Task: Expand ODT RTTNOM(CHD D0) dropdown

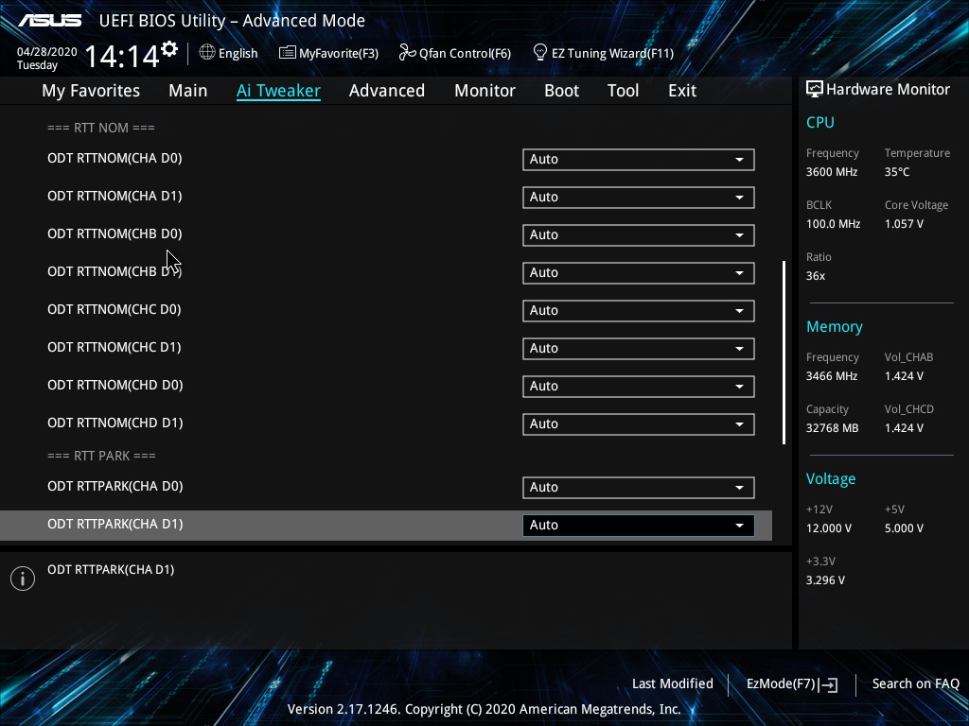Action: (x=639, y=386)
